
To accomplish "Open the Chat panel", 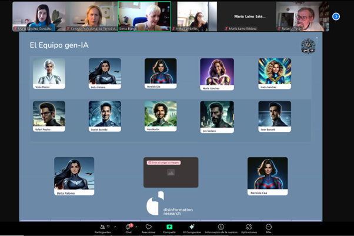I will [128, 227].
